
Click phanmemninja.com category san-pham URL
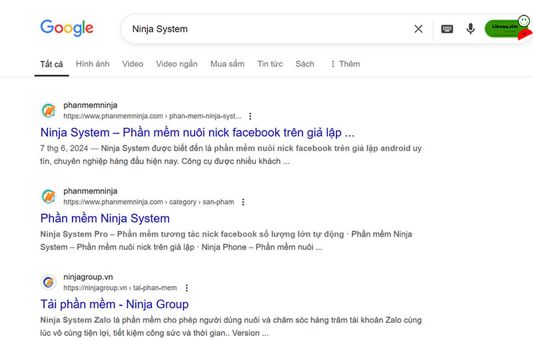click(149, 202)
